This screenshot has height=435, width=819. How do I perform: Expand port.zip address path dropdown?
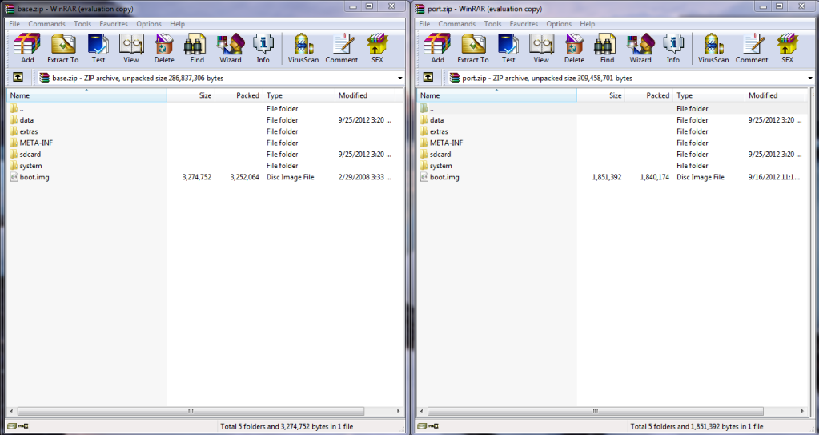pyautogui.click(x=809, y=78)
